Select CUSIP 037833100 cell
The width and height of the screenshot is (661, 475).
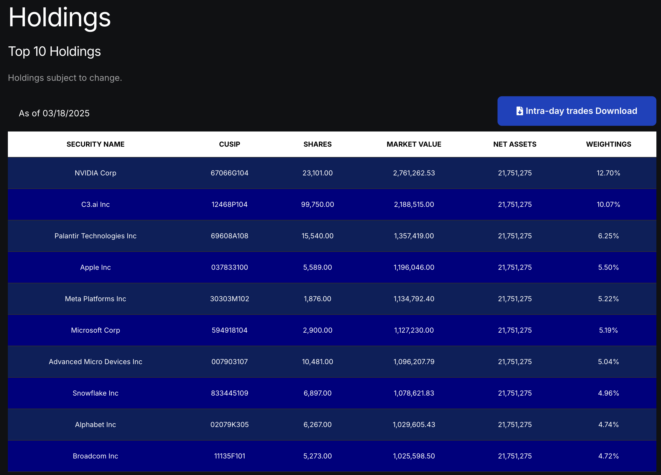pyautogui.click(x=229, y=268)
